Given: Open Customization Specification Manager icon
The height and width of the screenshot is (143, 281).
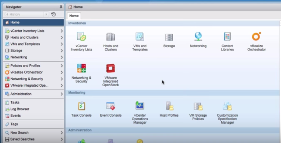Looking at the screenshot, I should (x=227, y=106).
